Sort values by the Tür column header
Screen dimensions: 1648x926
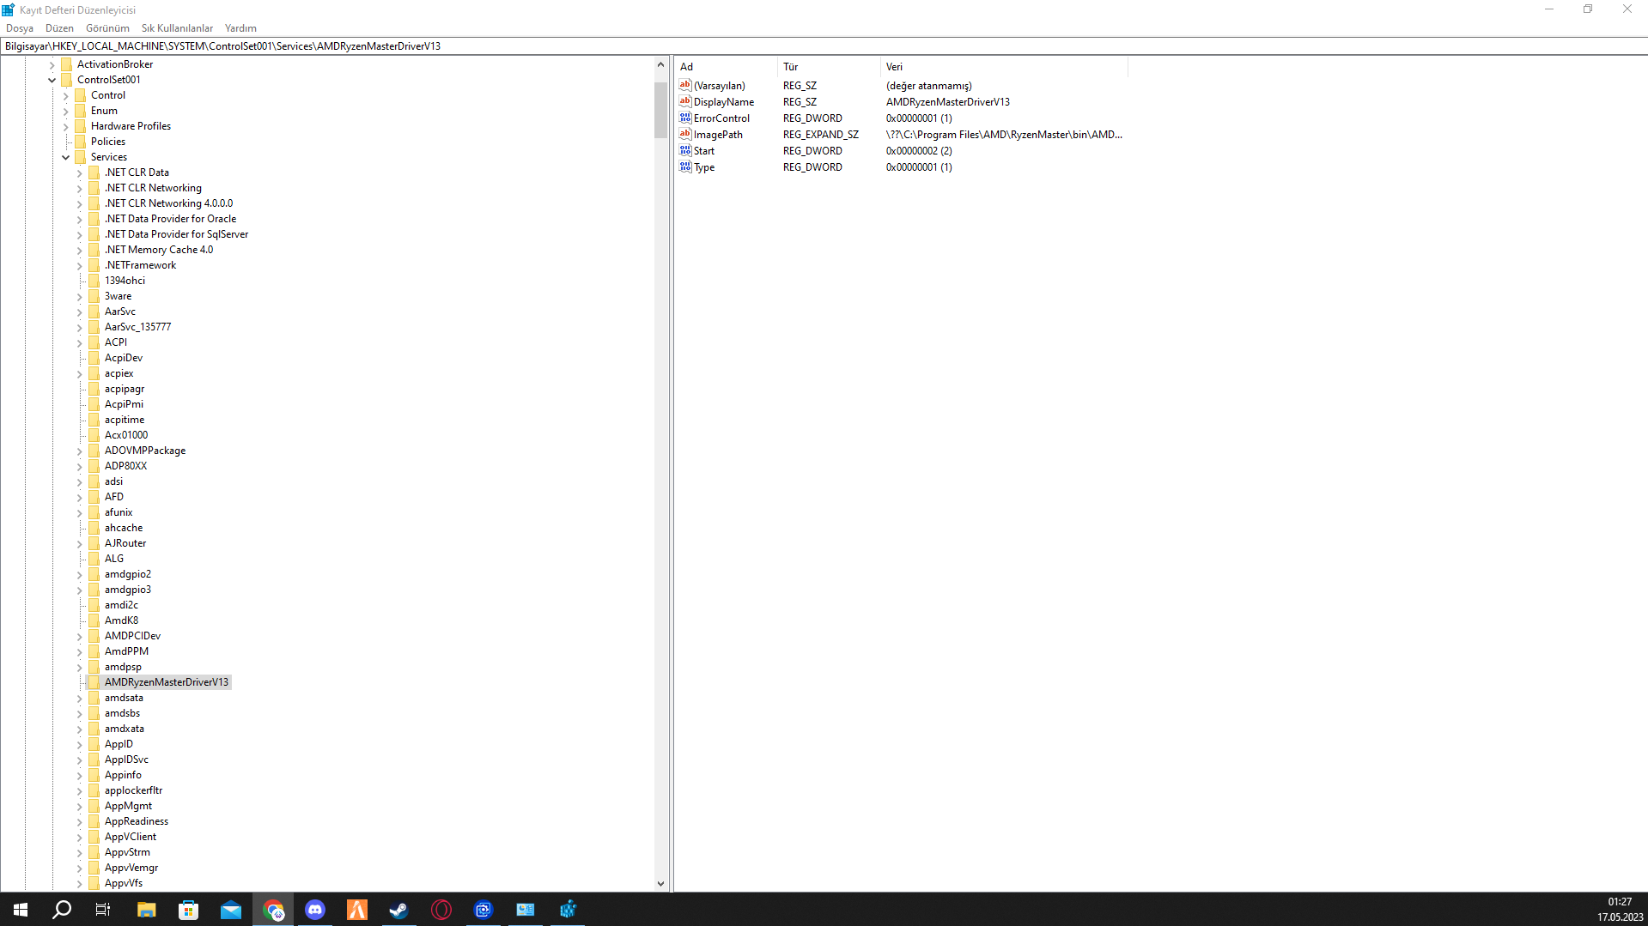829,67
